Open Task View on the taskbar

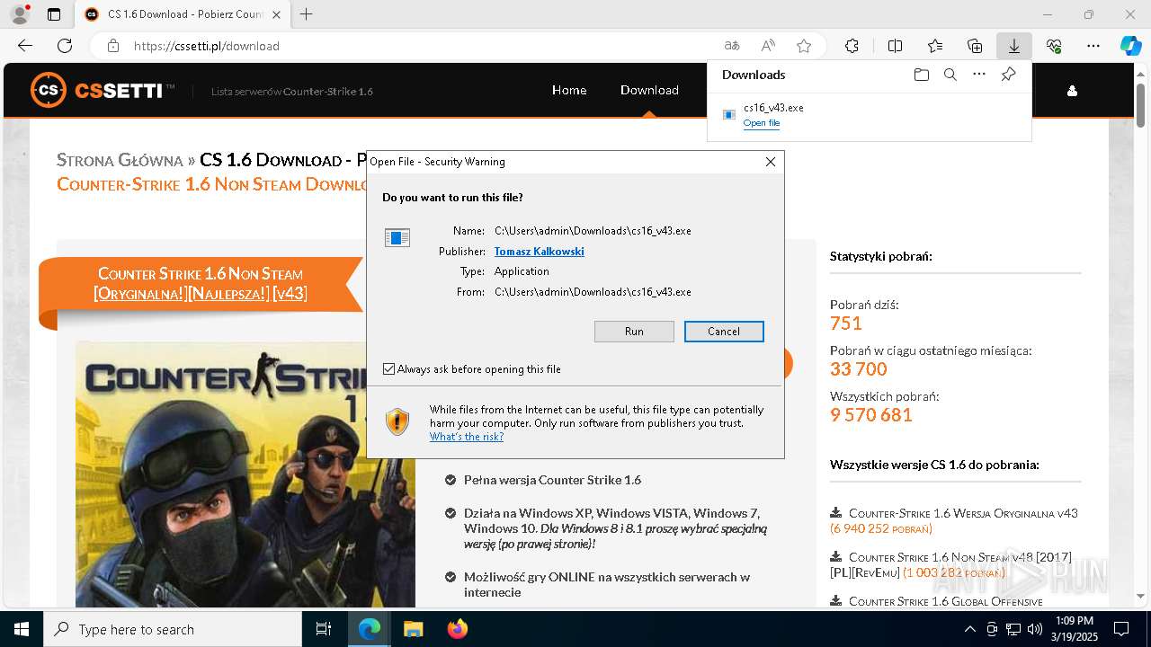click(324, 629)
